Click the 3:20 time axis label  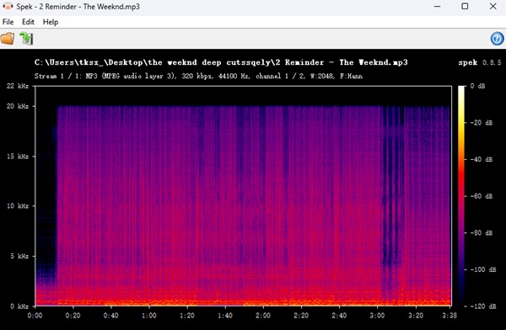pos(416,316)
